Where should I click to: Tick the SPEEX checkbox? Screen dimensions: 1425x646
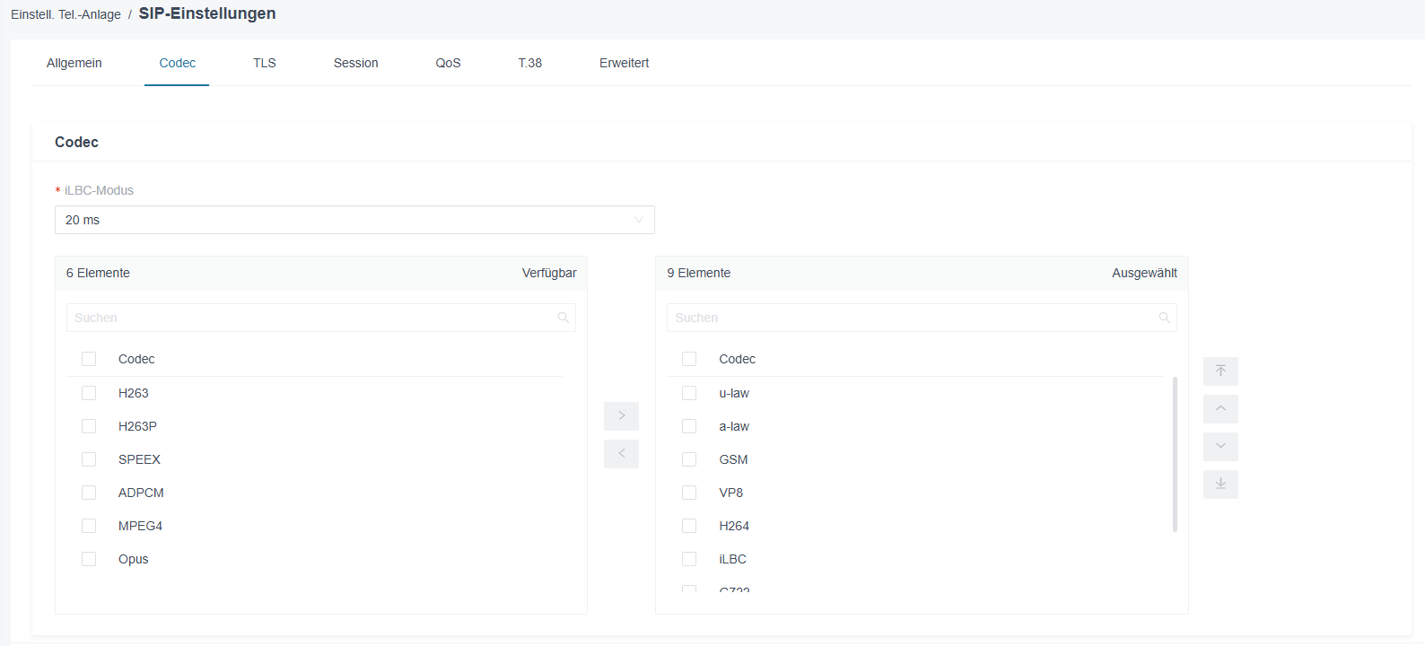(x=89, y=459)
